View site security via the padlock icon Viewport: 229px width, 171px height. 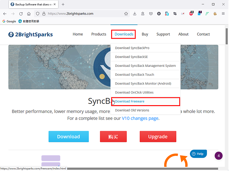coord(44,14)
